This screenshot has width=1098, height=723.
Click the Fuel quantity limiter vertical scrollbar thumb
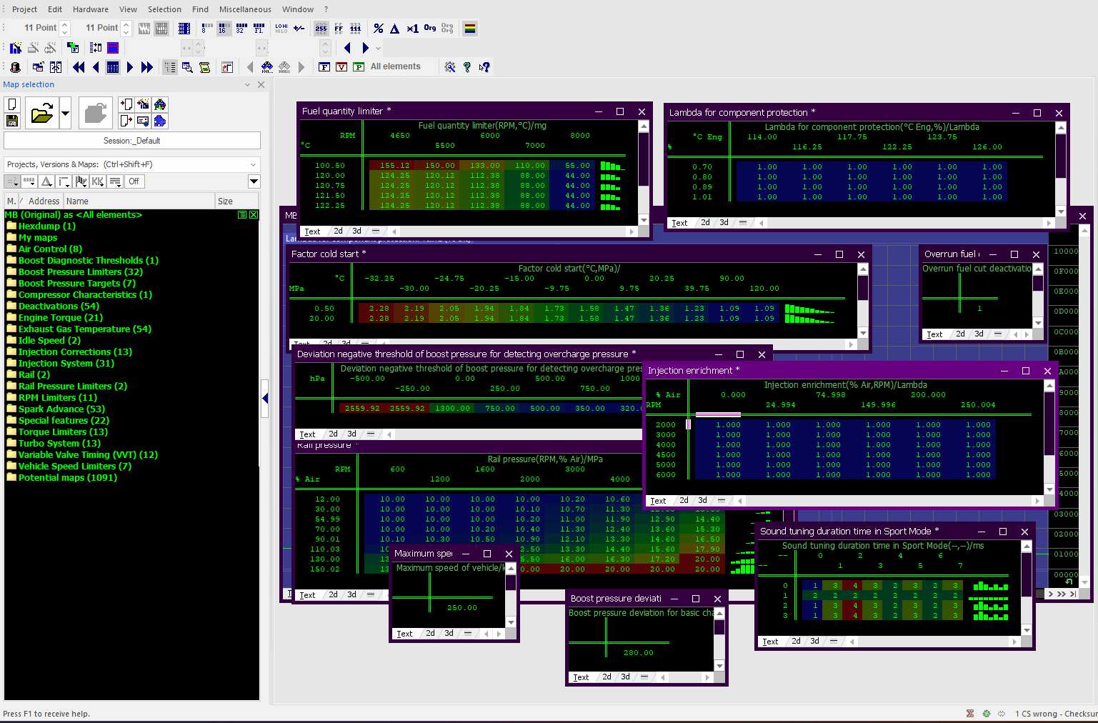click(644, 159)
